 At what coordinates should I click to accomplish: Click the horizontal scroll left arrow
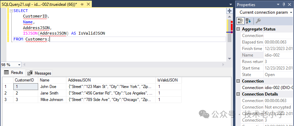(24, 65)
